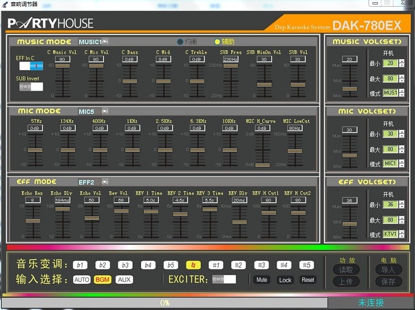This screenshot has height=310, width=415.
Task: Click the PARTYHOUSE logo
Action: 50,23
